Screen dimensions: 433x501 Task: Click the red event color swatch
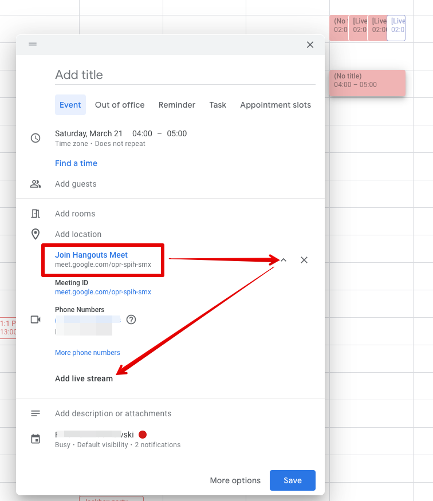coord(143,435)
